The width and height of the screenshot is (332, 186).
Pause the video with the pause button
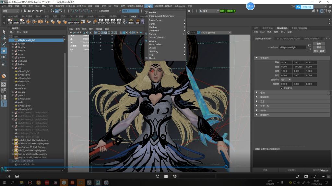coord(166,177)
